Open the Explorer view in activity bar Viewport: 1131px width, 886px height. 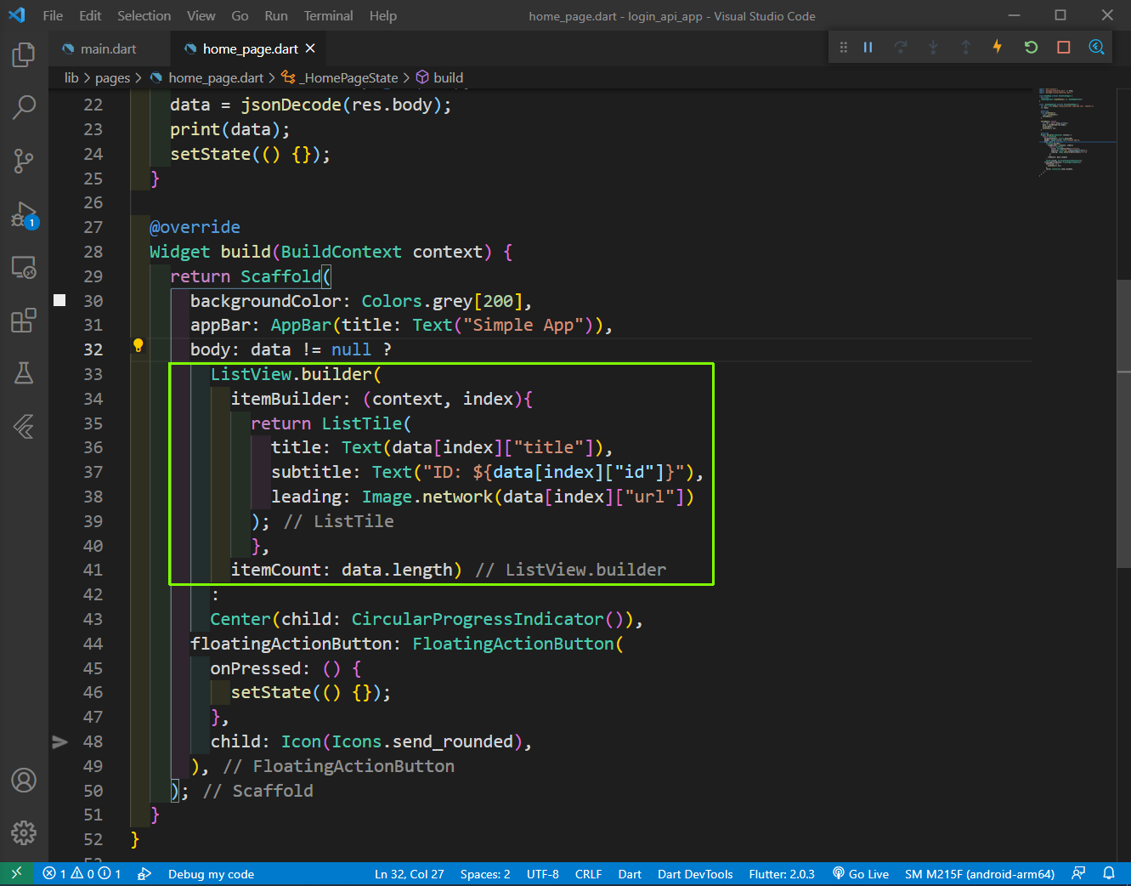(24, 56)
